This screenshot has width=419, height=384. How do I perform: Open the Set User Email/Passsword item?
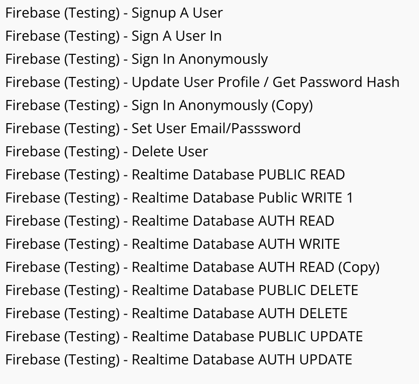(153, 129)
